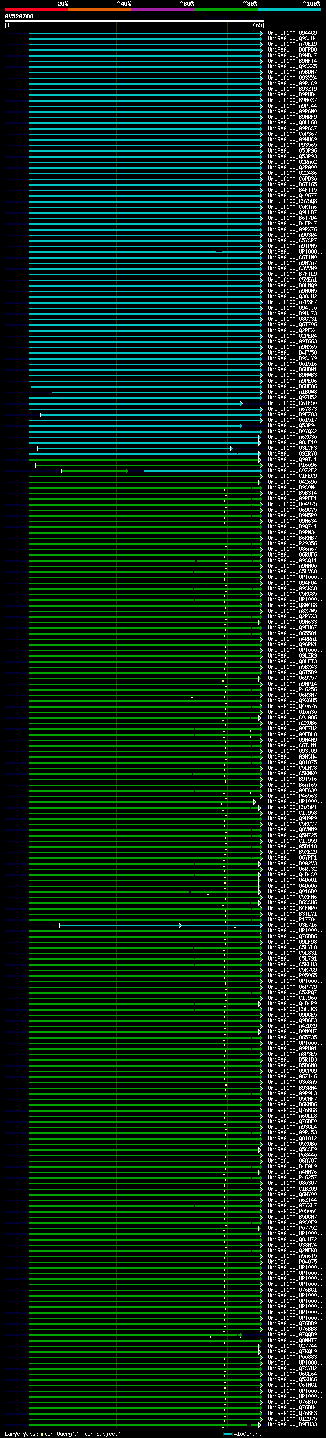326x1438 pixels.
Task: Select hit label UniRef100_C0KTA6
Action: (292, 207)
